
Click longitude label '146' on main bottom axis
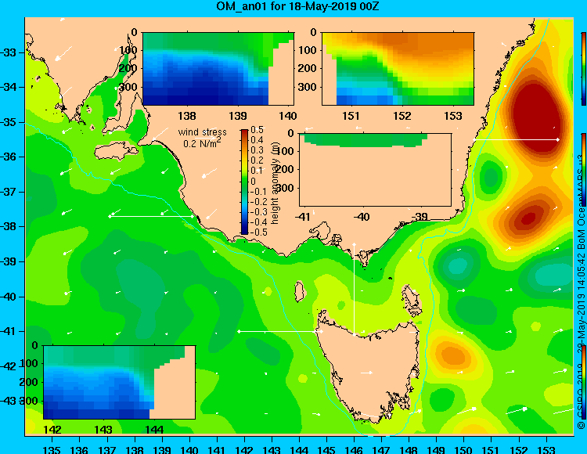(354, 449)
